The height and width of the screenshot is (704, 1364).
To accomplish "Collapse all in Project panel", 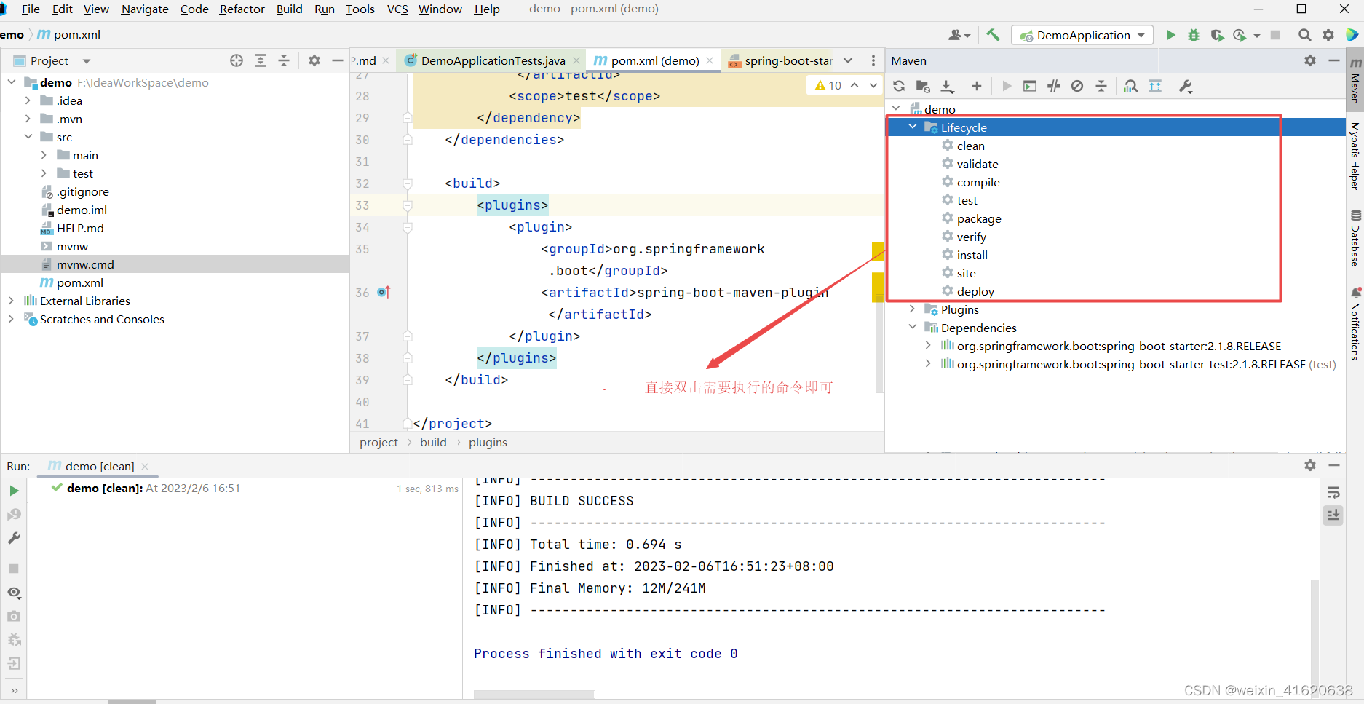I will point(284,60).
